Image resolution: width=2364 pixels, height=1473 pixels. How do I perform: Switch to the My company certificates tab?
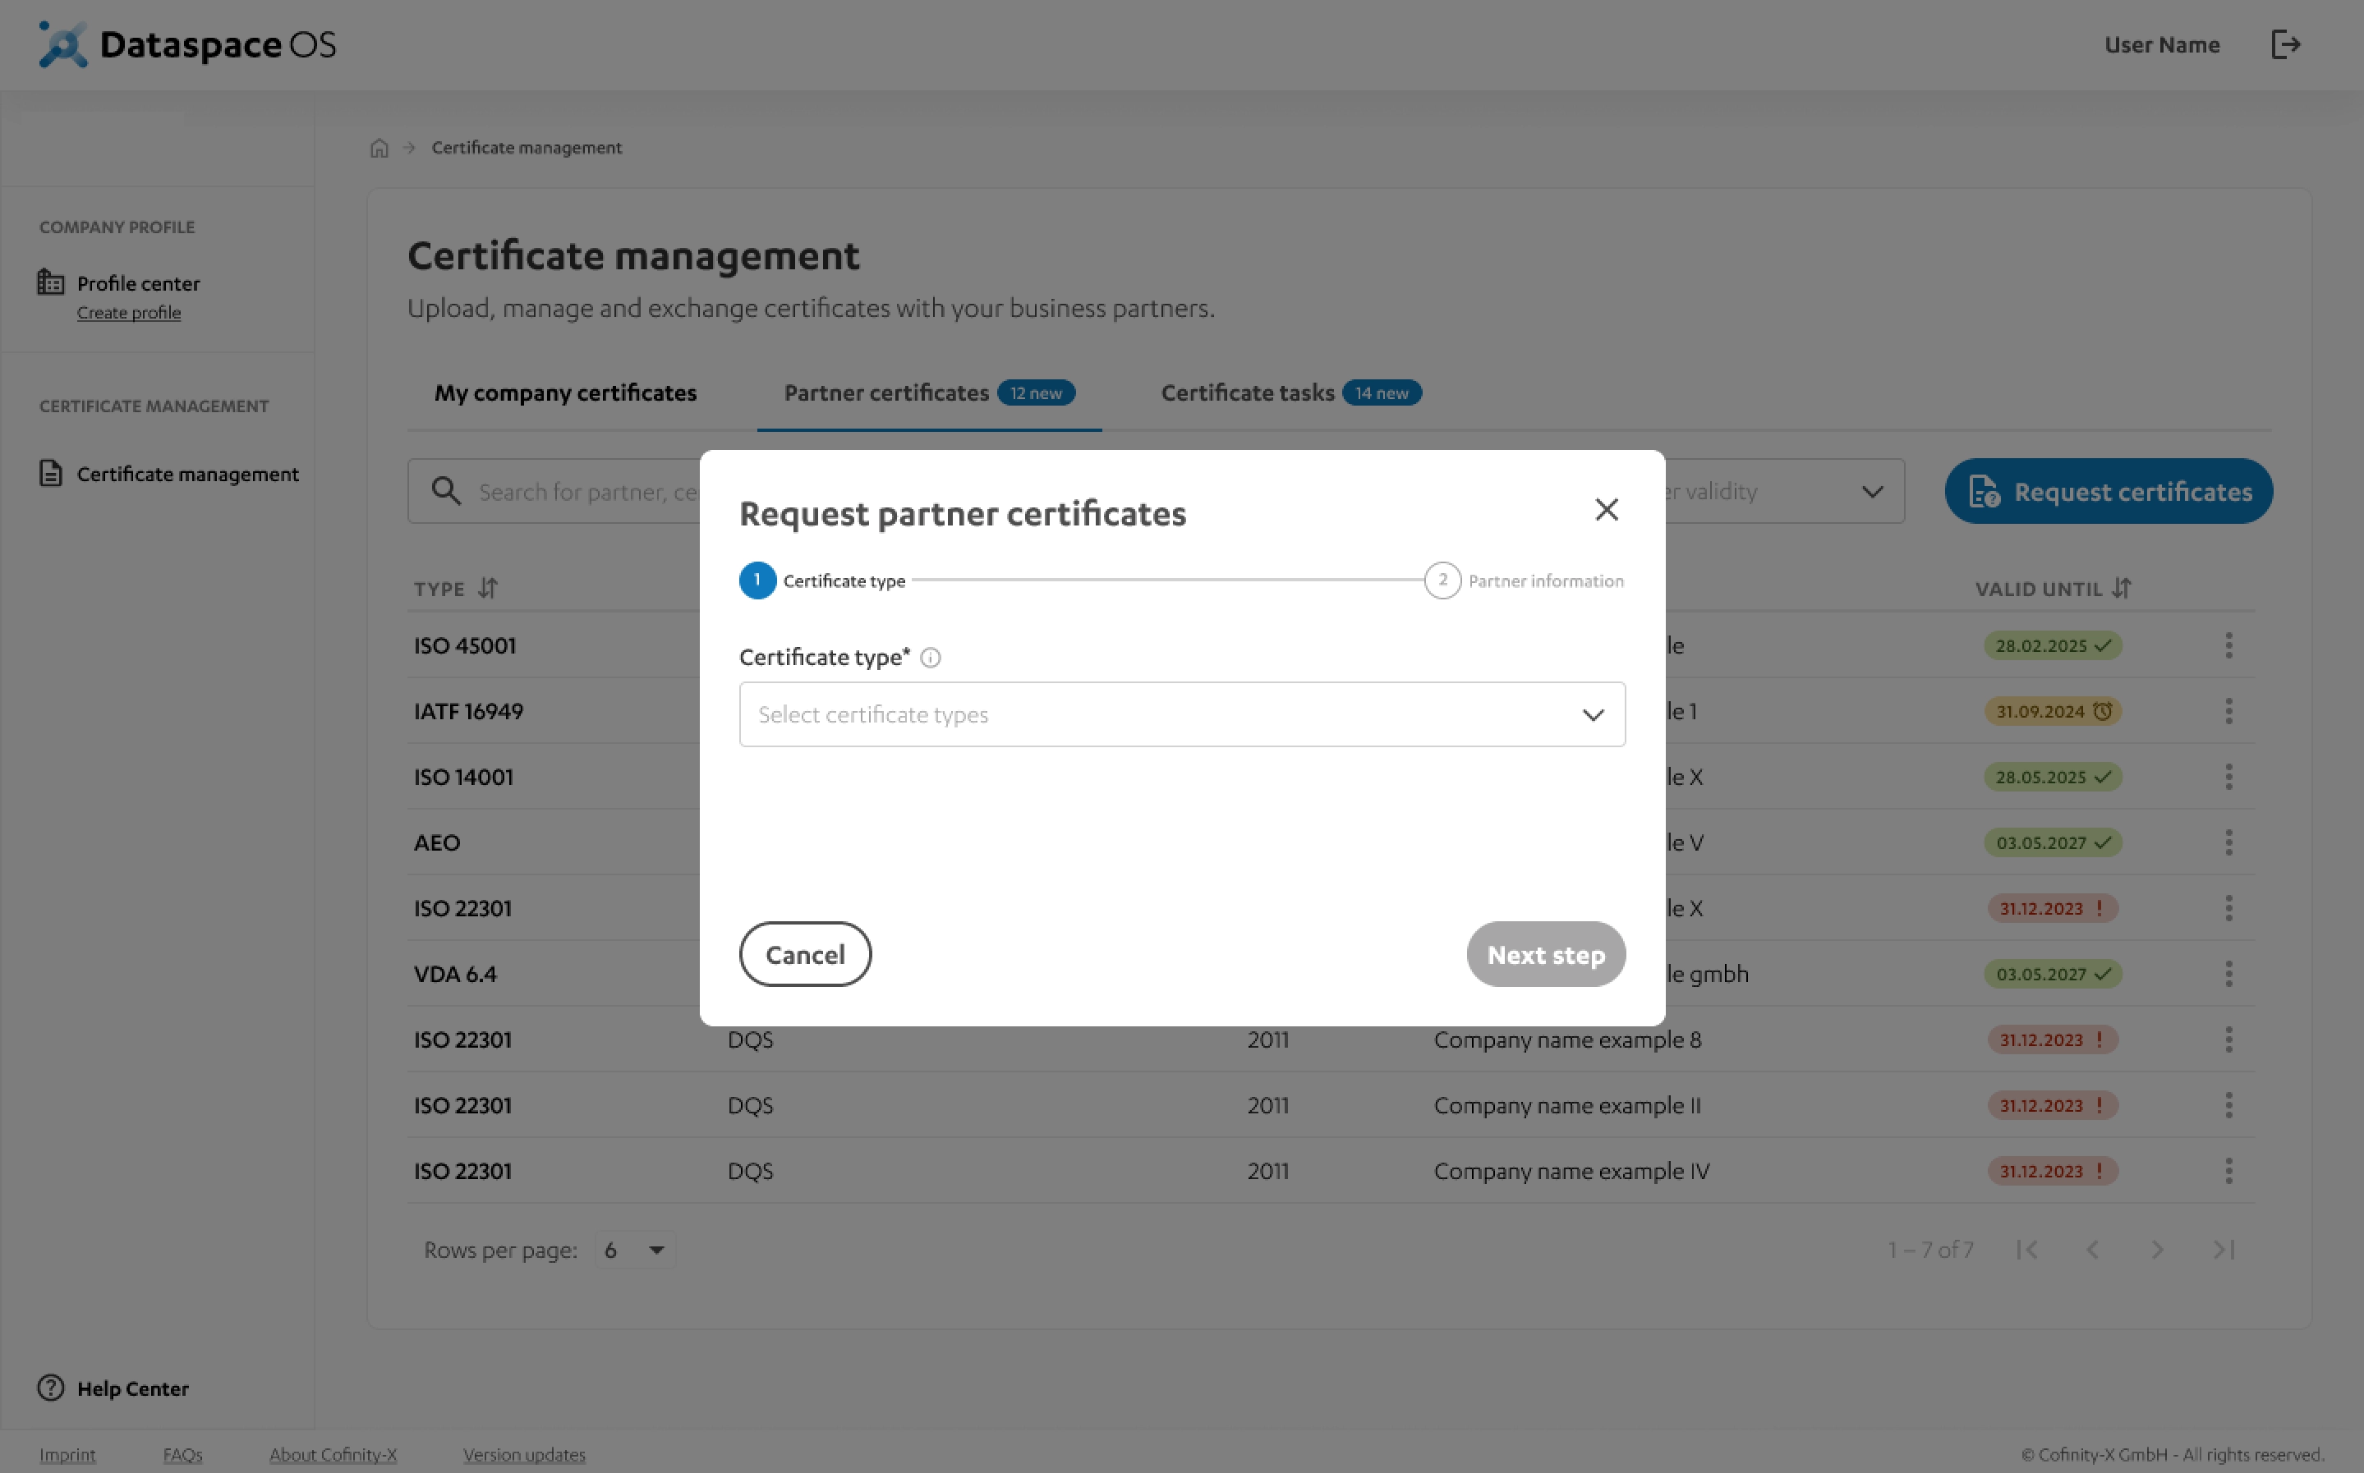(x=565, y=392)
